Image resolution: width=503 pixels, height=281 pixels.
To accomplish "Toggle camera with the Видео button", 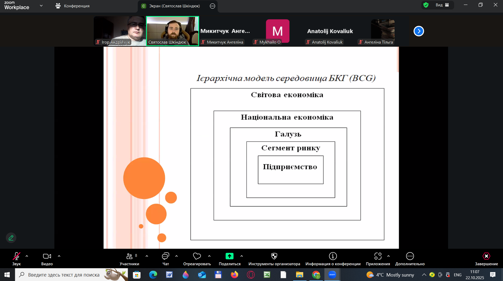I will [x=47, y=259].
